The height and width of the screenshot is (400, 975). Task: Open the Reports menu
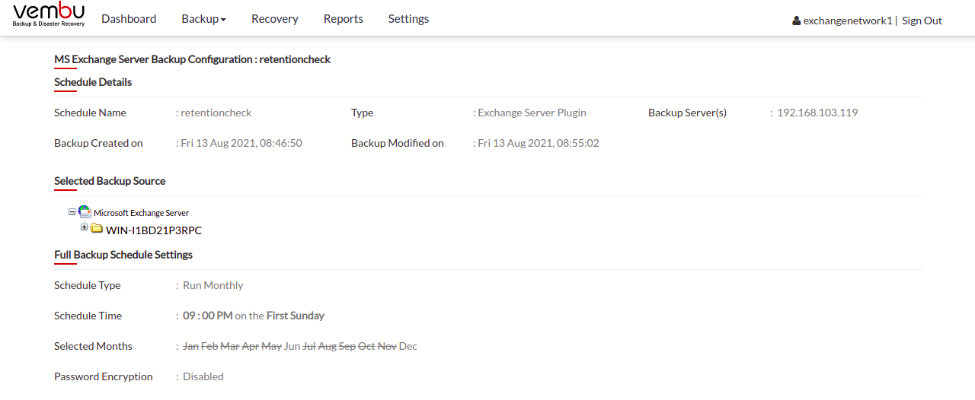344,19
